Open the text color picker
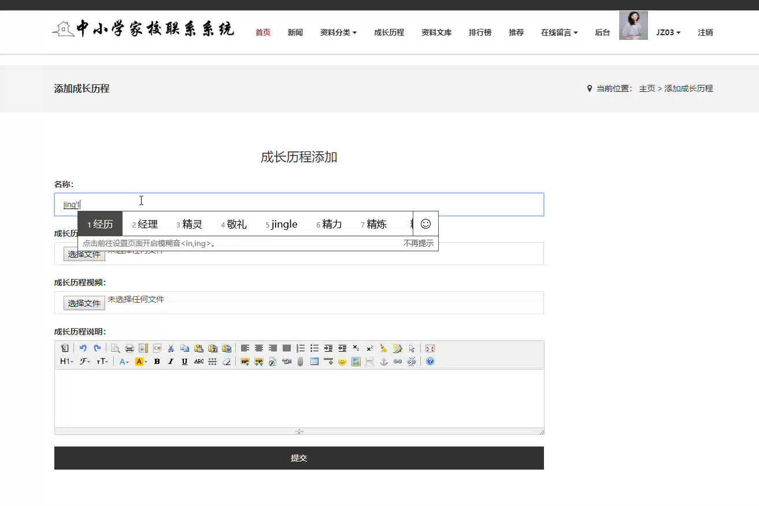Viewport: 759px width, 506px height. click(x=124, y=362)
